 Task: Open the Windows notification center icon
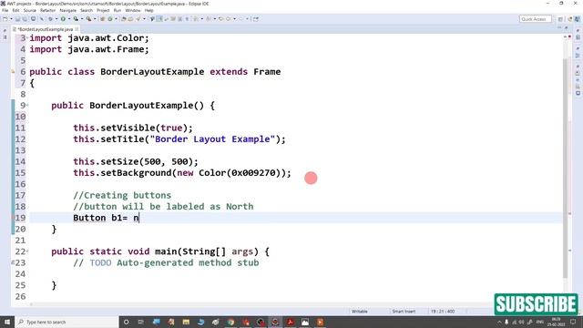click(573, 322)
